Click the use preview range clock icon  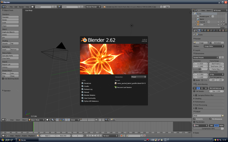click(38, 136)
